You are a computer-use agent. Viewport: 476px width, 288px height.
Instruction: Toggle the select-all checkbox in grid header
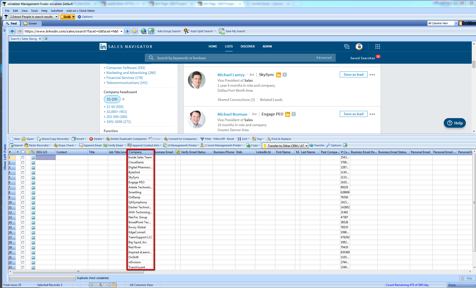(x=23, y=152)
